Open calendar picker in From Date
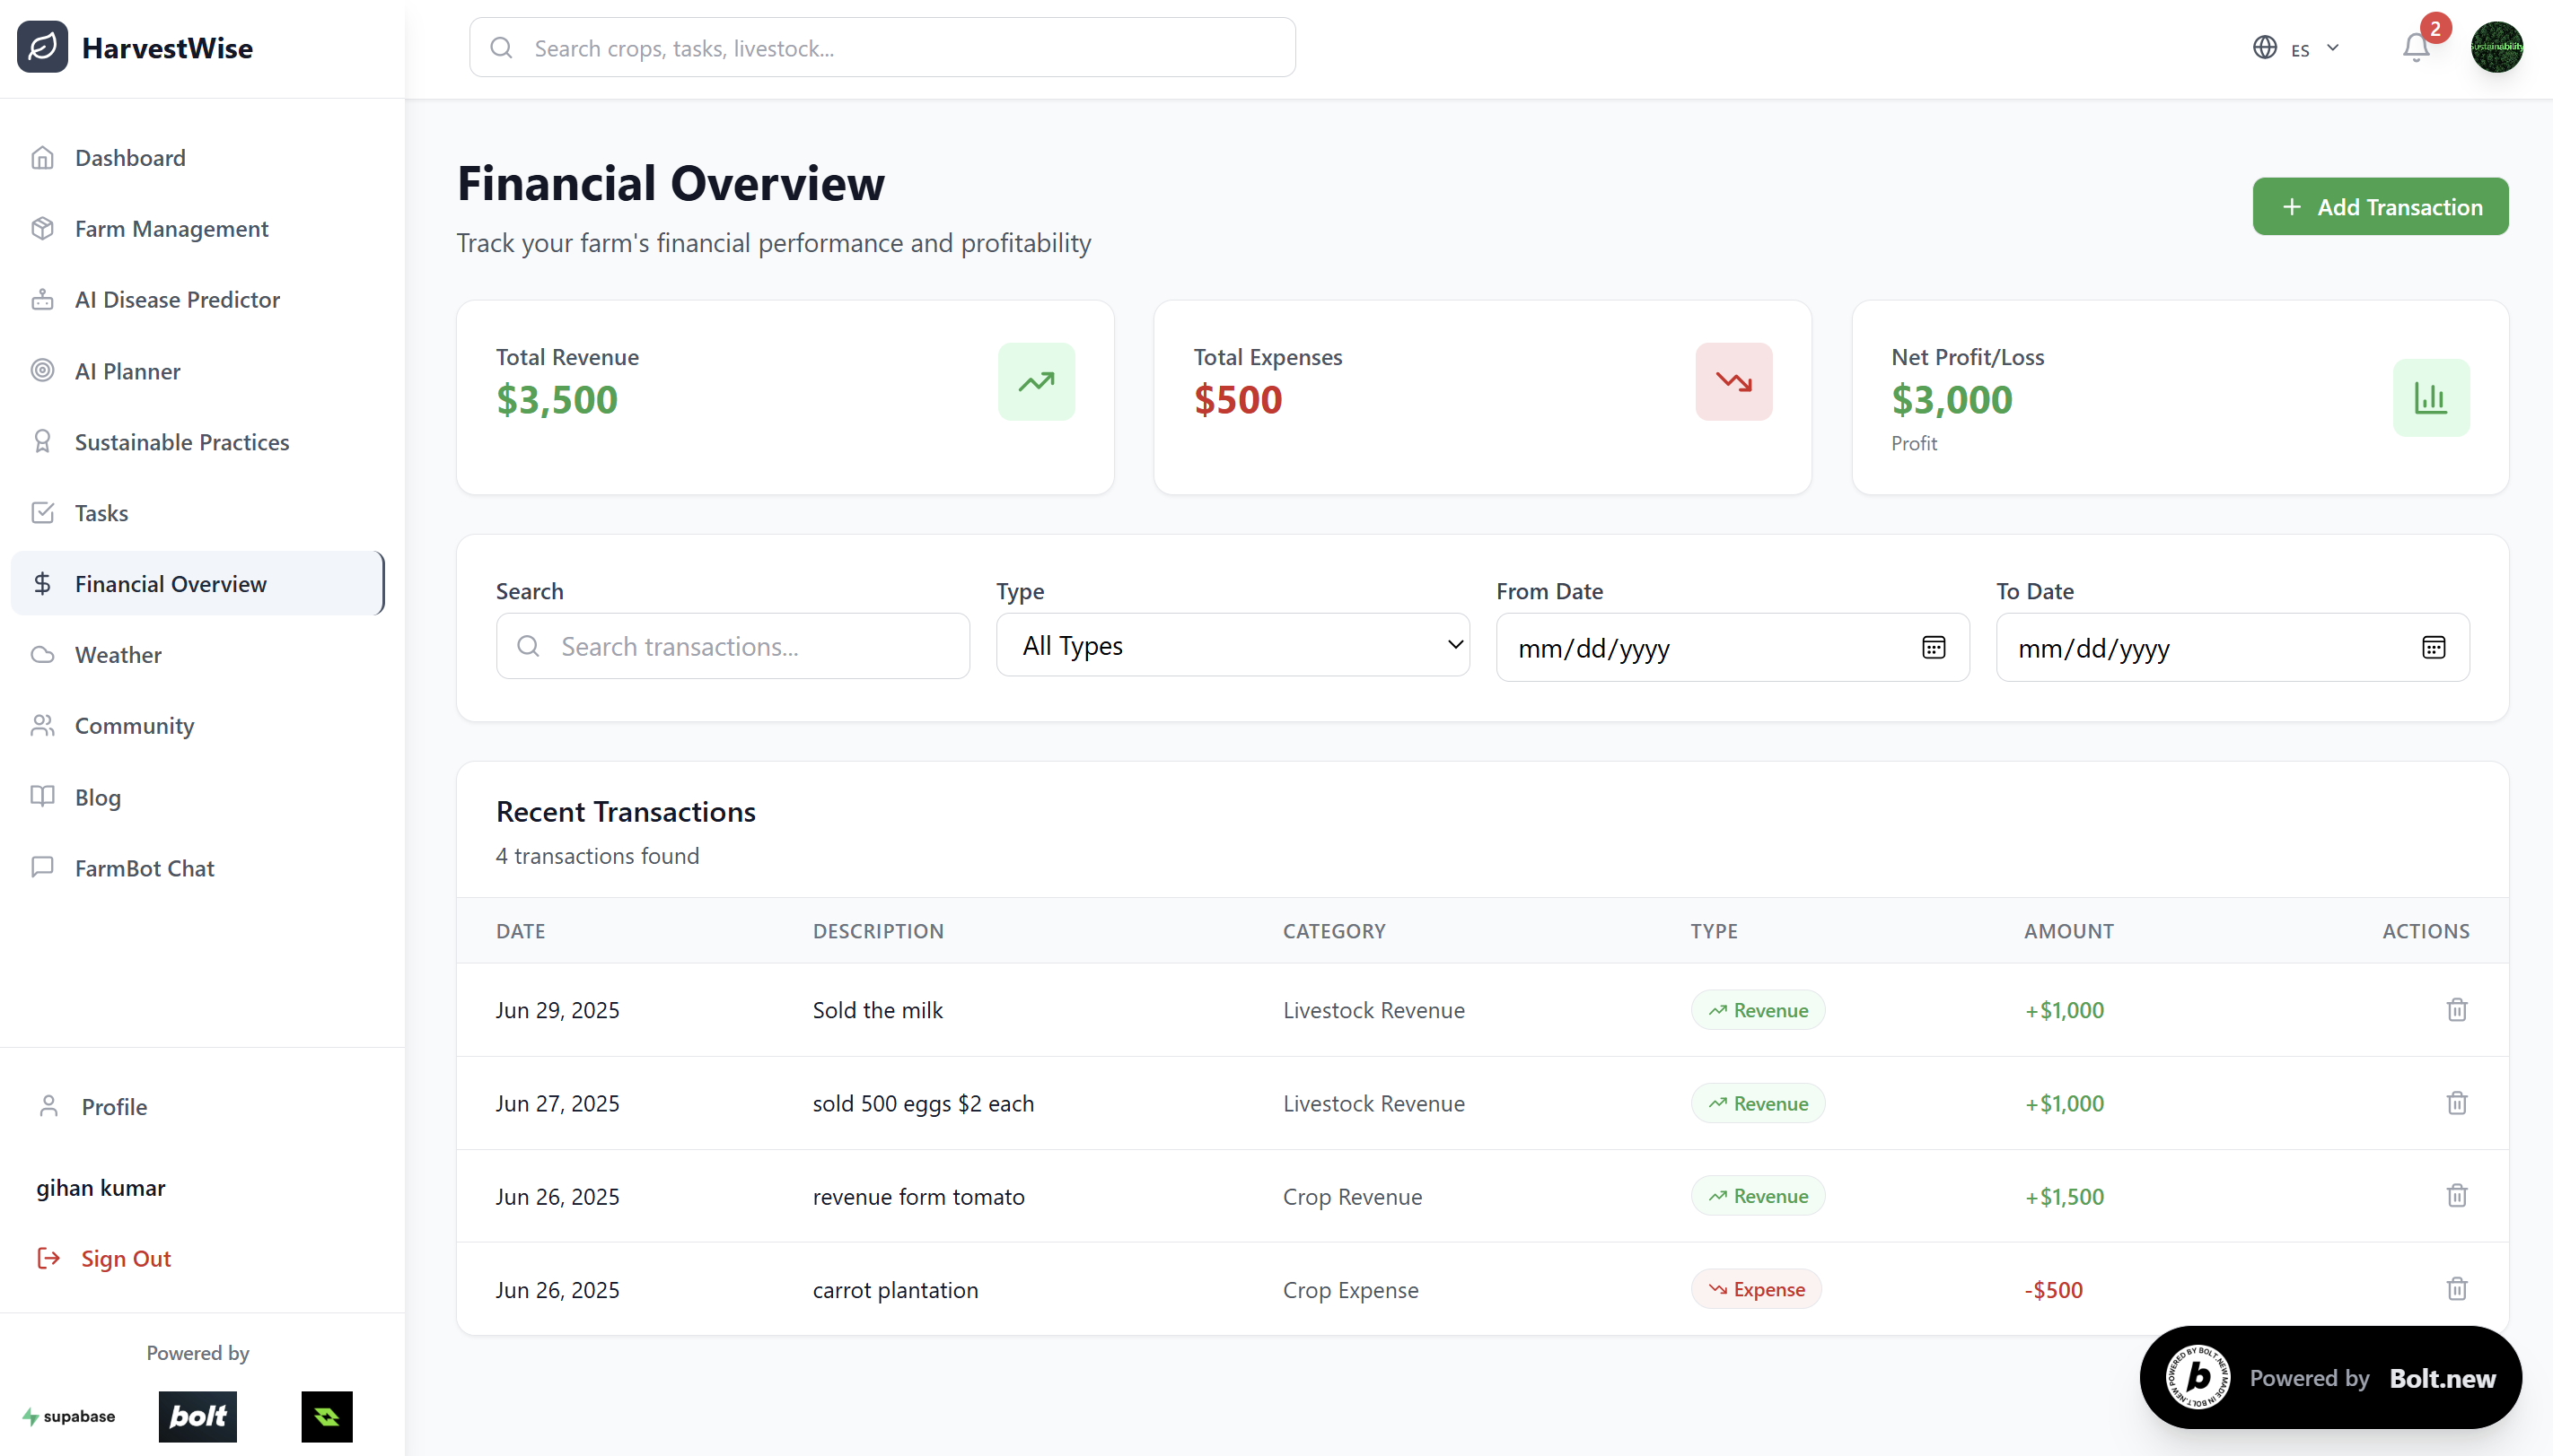The image size is (2553, 1456). [x=1933, y=648]
